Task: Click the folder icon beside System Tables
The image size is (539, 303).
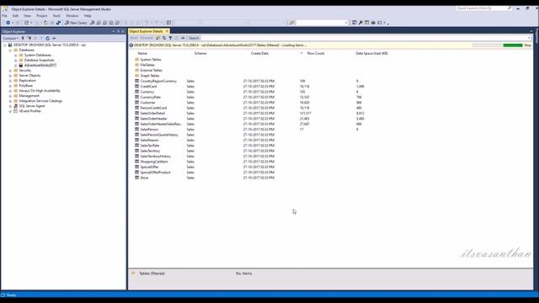Action: coord(136,60)
